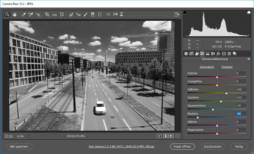Open workflow options link Gray Gamma 2.2
254x154 pixels.
[x=121, y=146]
